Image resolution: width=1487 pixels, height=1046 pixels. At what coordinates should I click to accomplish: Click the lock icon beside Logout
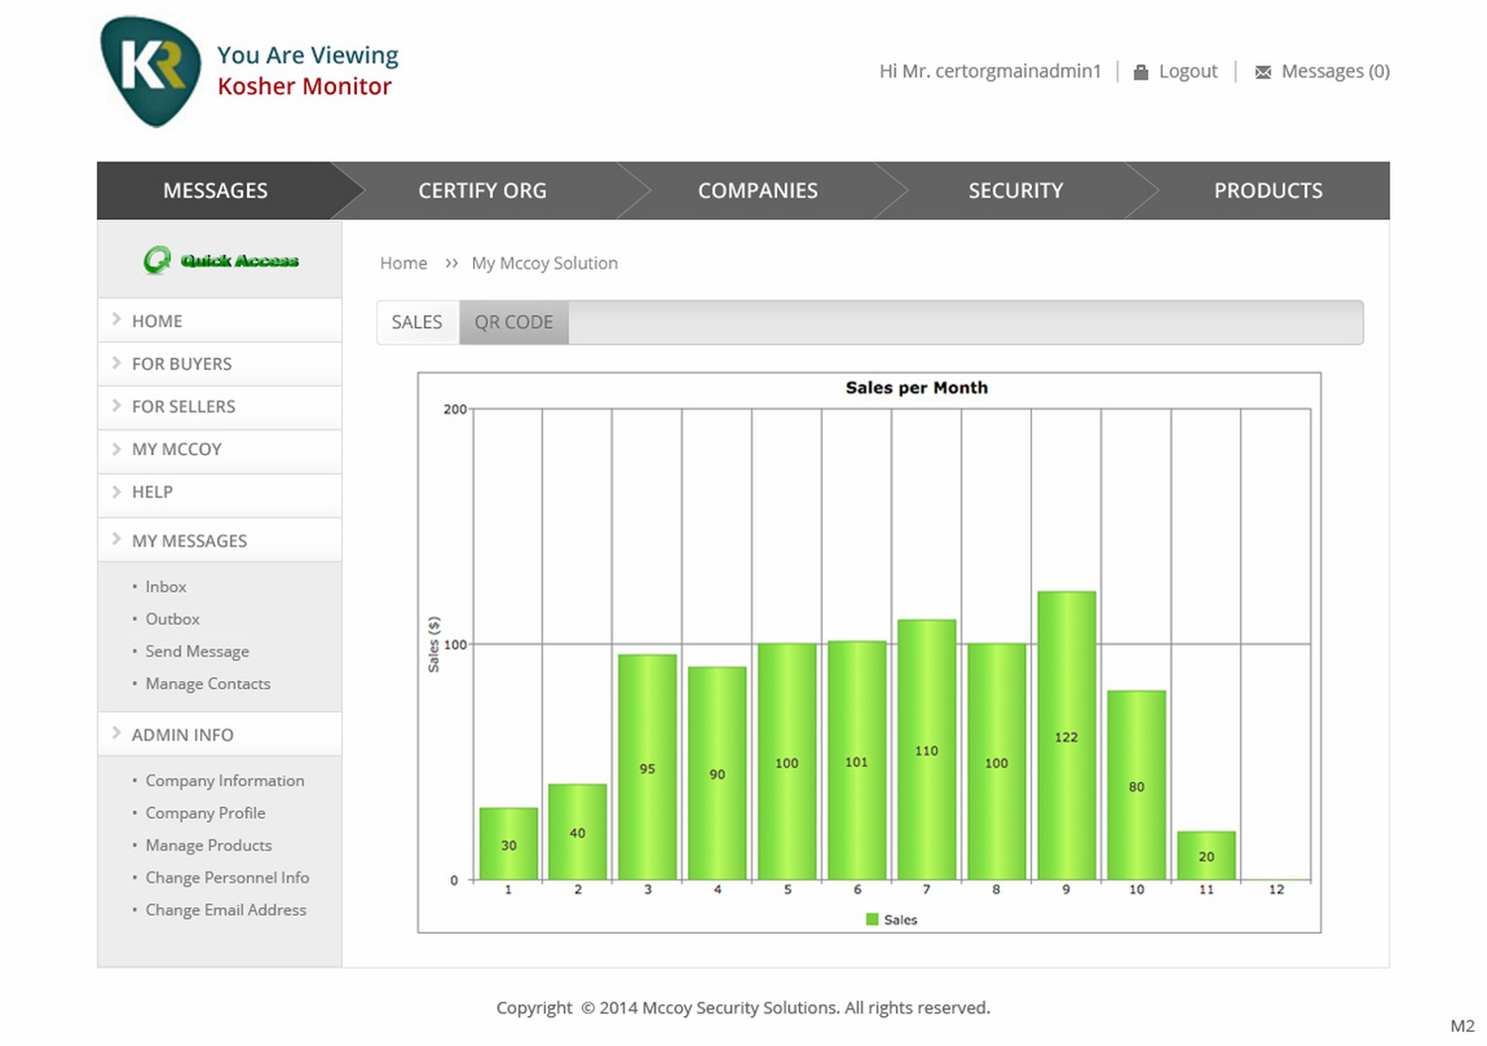pyautogui.click(x=1141, y=72)
